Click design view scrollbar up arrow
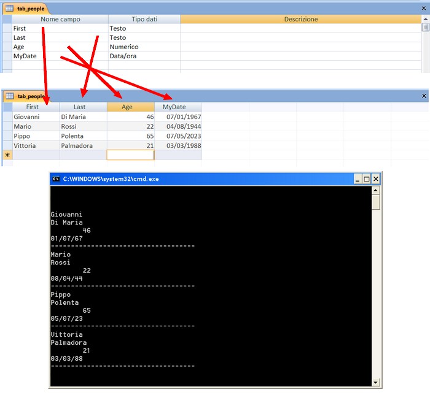The image size is (430, 395). coord(425,19)
